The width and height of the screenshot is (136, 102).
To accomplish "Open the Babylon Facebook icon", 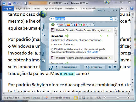I will (110, 67).
